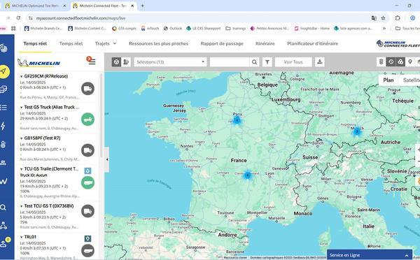Screen dimensions: 420x260
Task: Click the blue arrow badge on TCU G5 Traile
Action: pos(88,171)
